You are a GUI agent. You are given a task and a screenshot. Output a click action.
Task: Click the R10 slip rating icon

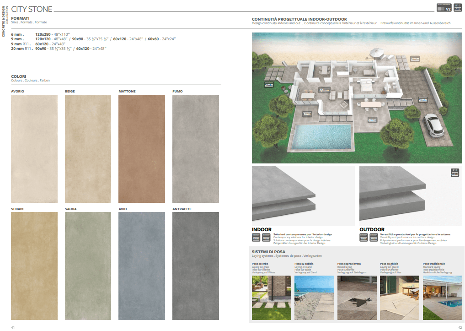[x=456, y=8]
